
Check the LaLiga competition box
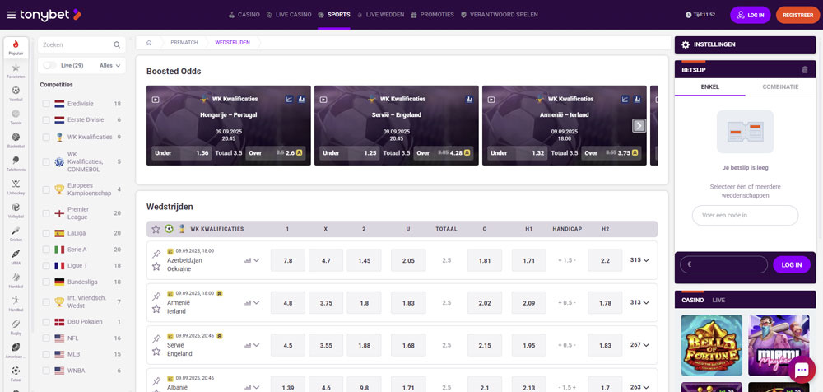pyautogui.click(x=46, y=233)
